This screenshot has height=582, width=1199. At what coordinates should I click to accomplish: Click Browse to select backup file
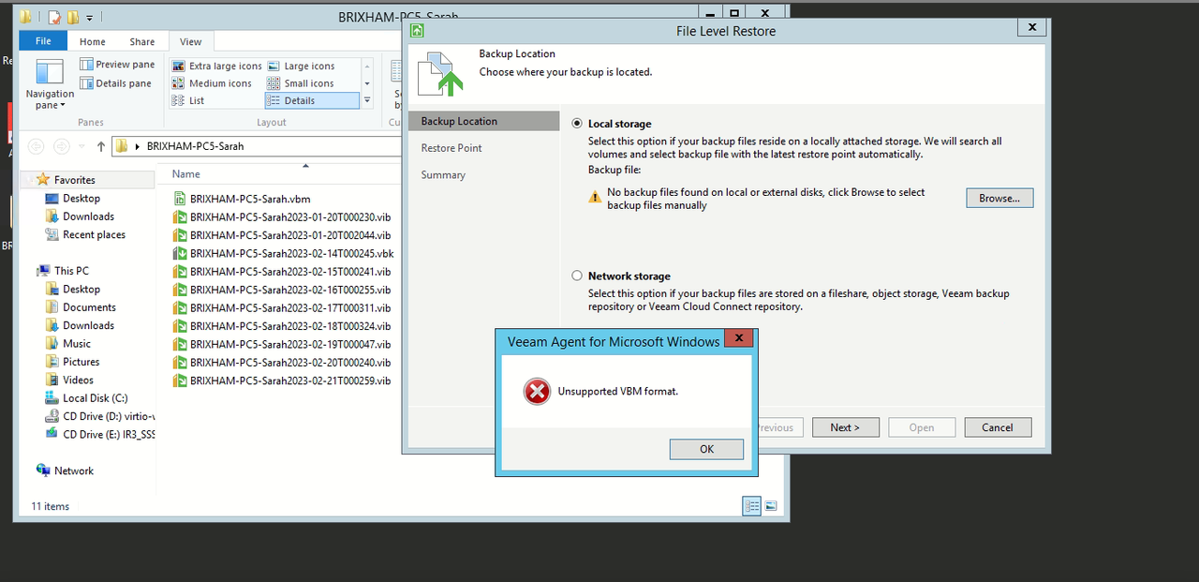999,198
